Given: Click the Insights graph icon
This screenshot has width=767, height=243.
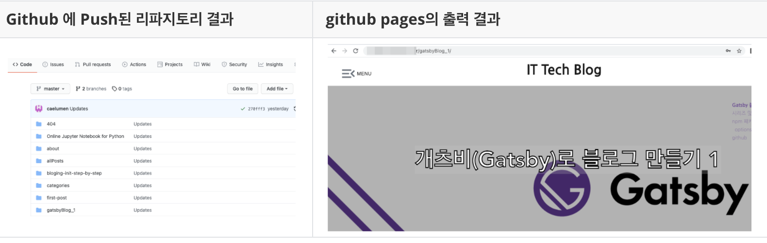Looking at the screenshot, I should coord(261,64).
